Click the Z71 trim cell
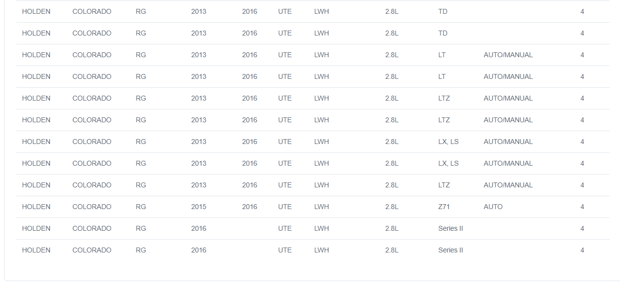This screenshot has width=620, height=286. [x=444, y=207]
